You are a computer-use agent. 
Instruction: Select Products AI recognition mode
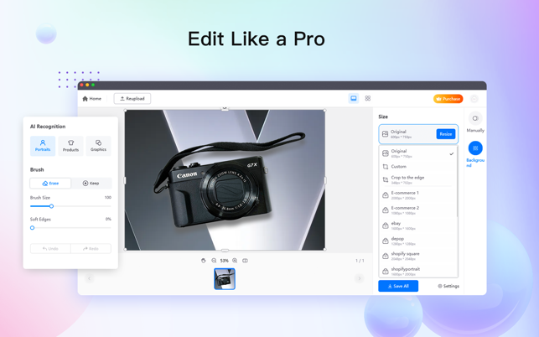(x=70, y=146)
